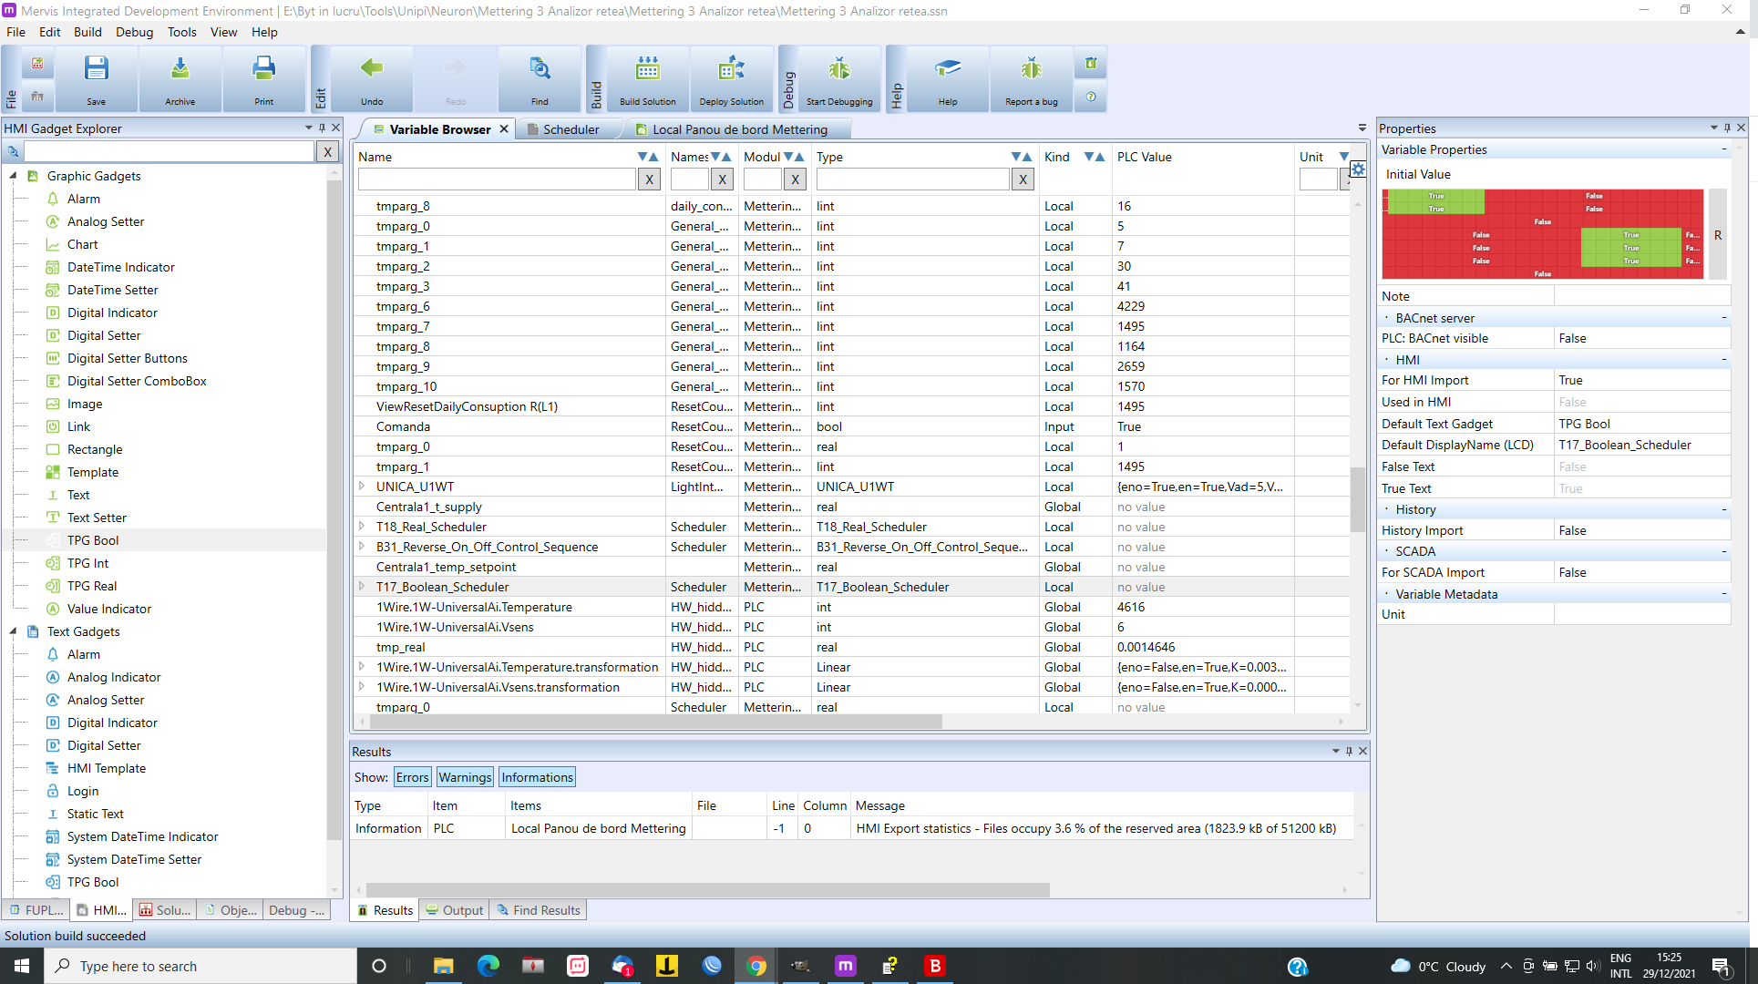Image resolution: width=1758 pixels, height=984 pixels.
Task: Click the Report a bug icon
Action: [x=1031, y=70]
